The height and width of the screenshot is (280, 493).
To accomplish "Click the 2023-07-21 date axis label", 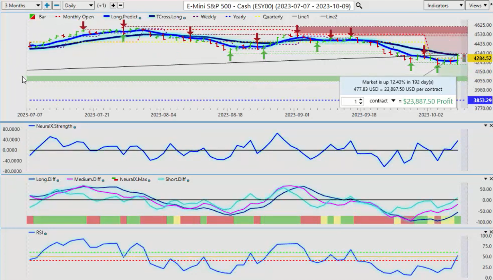I will coord(96,114).
